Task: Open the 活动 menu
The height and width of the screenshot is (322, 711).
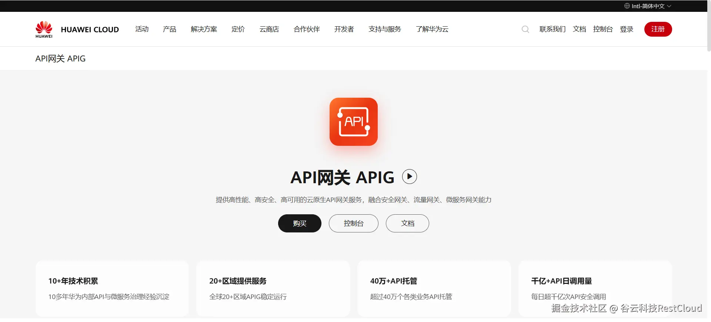Action: pos(142,29)
